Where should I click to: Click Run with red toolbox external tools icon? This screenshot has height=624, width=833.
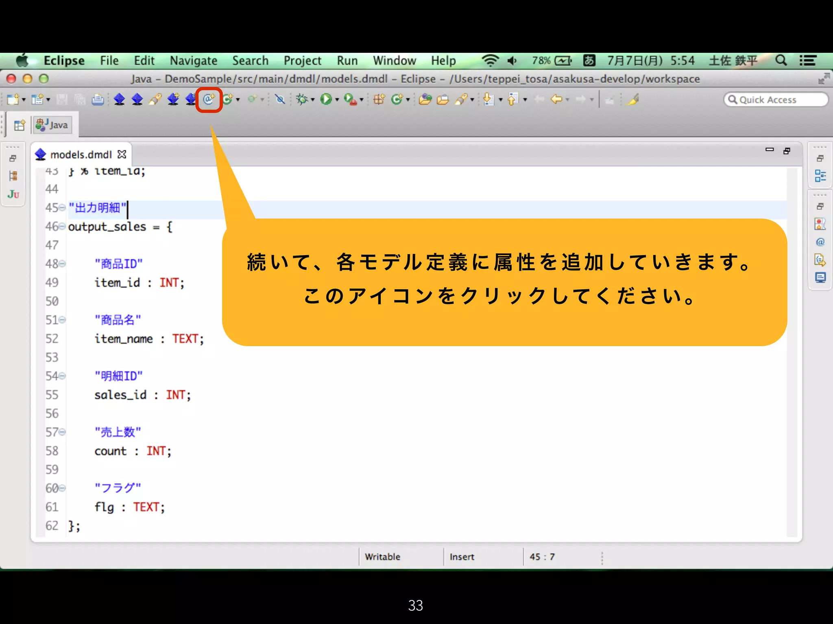coord(350,100)
